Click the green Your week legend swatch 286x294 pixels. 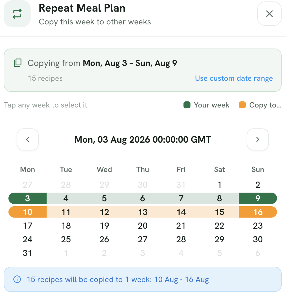(187, 105)
